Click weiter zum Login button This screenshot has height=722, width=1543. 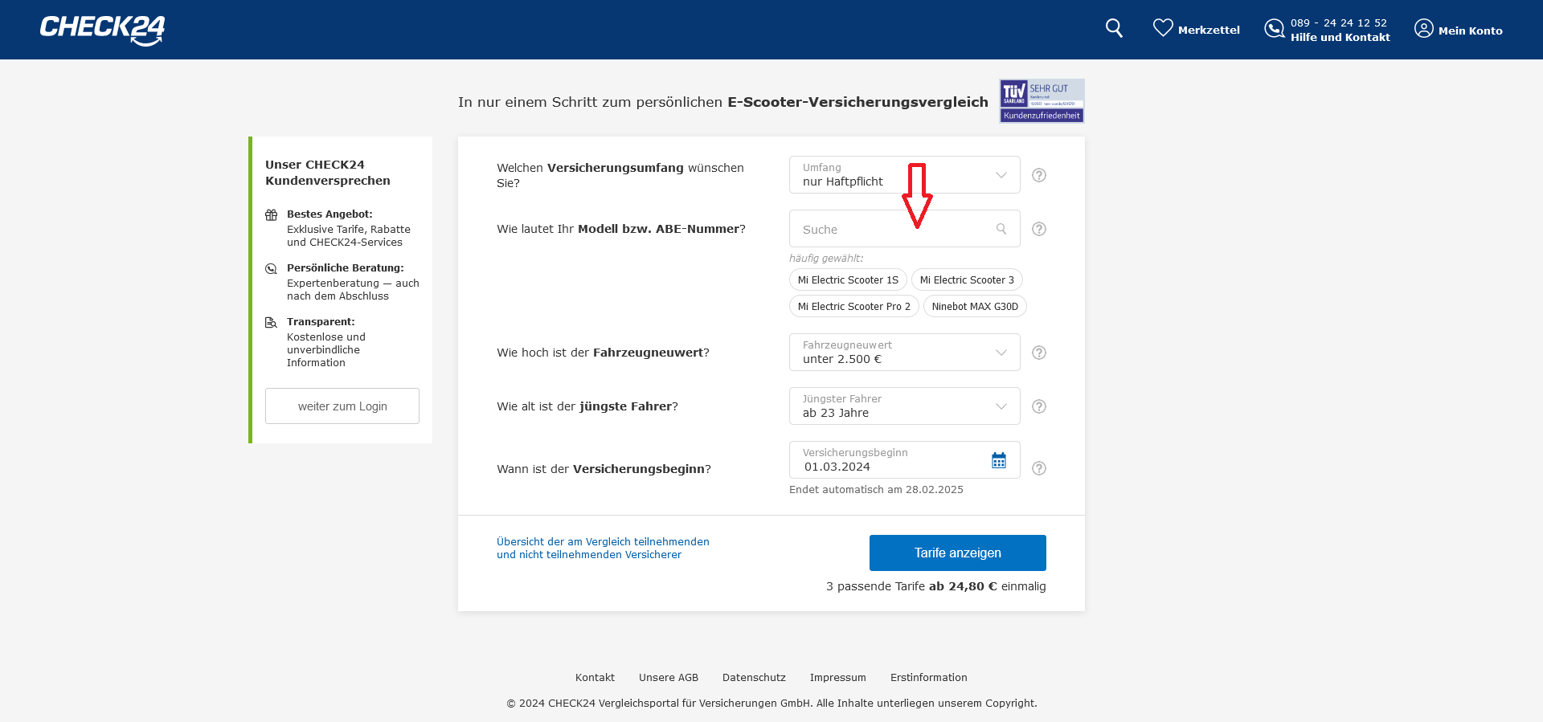click(x=342, y=406)
